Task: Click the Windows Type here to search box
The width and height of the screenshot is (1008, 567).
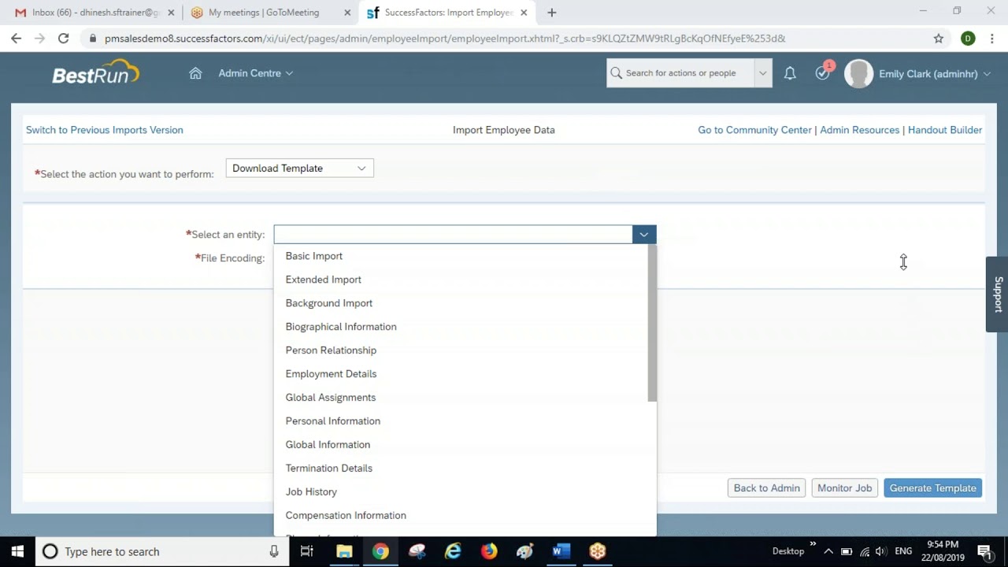Action: [x=161, y=551]
